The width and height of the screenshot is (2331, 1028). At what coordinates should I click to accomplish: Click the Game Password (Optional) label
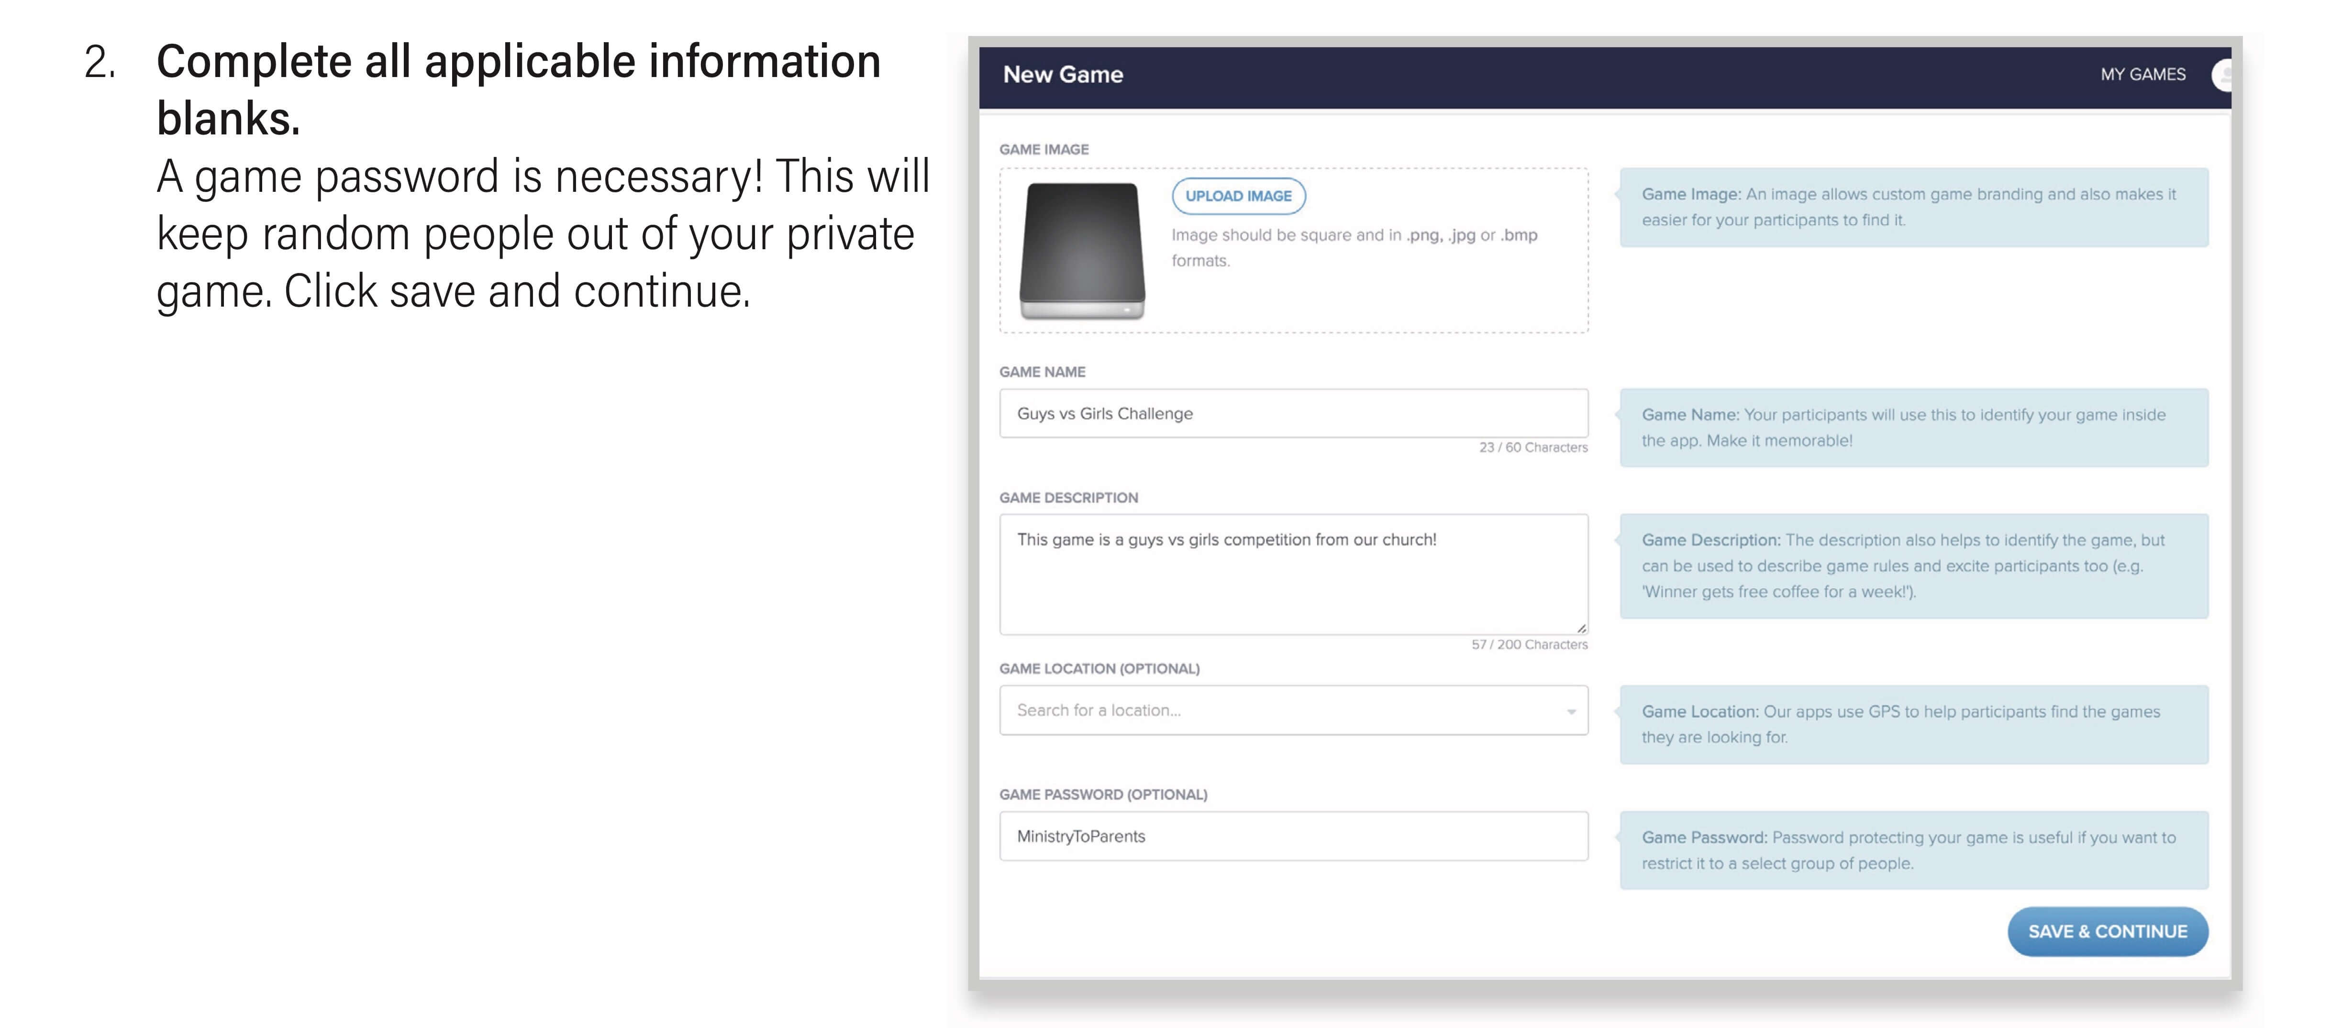click(1103, 795)
